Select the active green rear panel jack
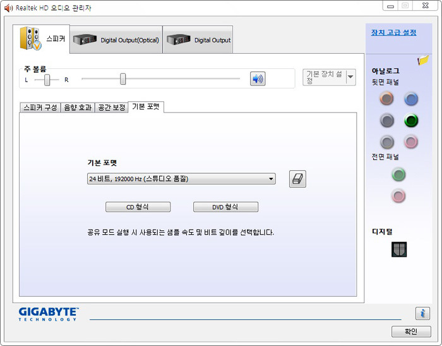 (x=411, y=120)
